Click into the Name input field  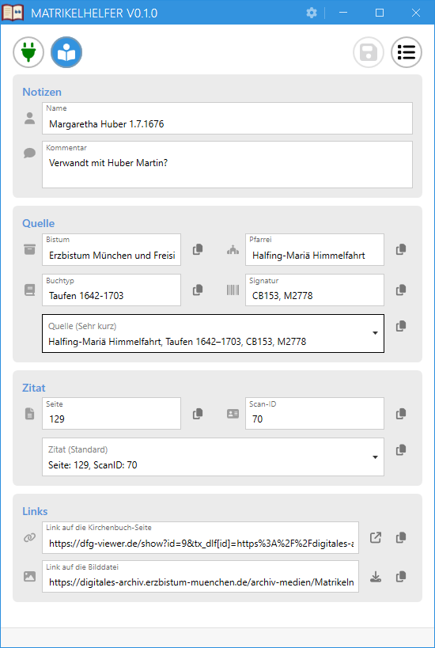point(227,118)
